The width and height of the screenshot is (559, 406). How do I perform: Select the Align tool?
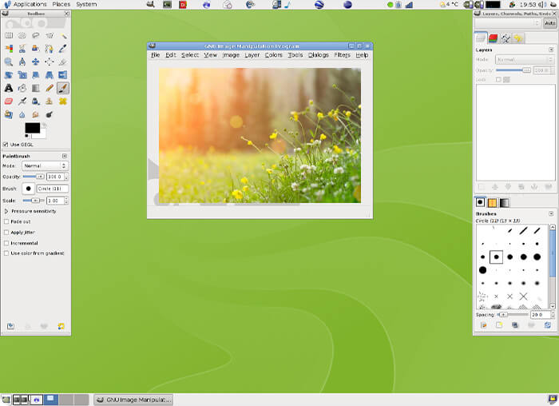pyautogui.click(x=50, y=62)
